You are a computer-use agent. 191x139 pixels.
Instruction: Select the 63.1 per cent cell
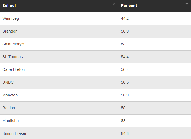click(x=125, y=121)
